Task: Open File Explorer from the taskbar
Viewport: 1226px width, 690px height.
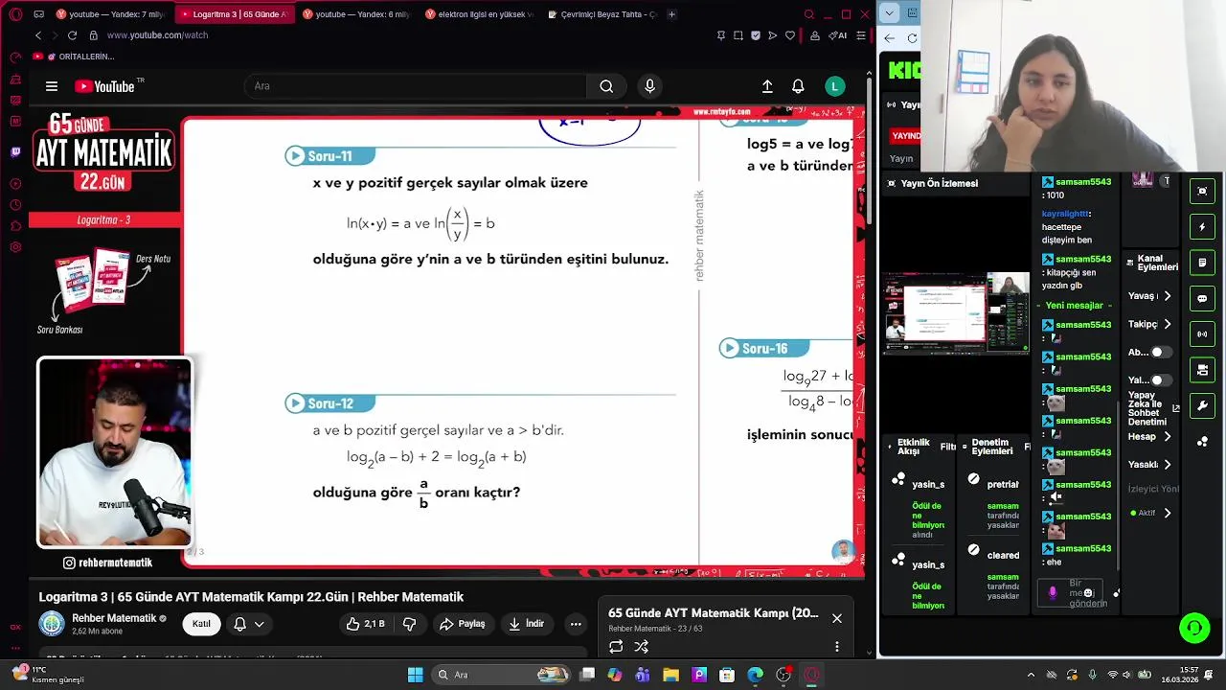Action: click(670, 675)
